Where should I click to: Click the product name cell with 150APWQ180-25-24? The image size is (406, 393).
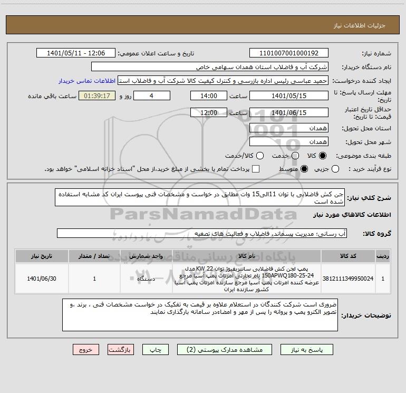click(x=247, y=279)
